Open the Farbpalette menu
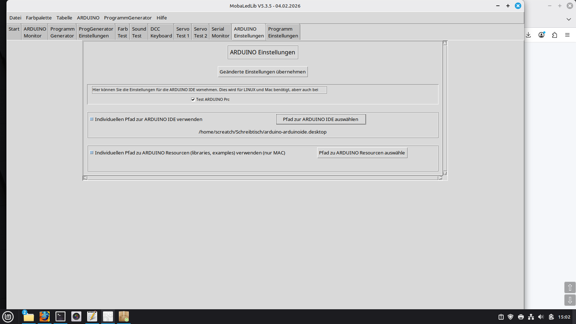 [39, 18]
